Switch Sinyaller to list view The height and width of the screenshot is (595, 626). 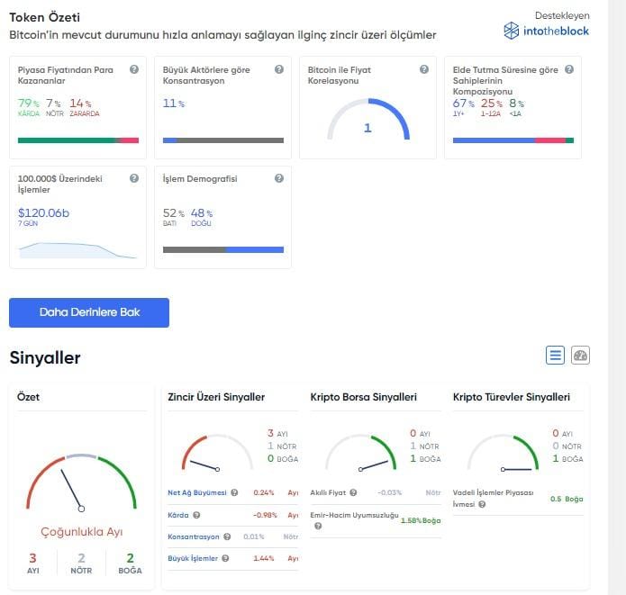(x=555, y=356)
